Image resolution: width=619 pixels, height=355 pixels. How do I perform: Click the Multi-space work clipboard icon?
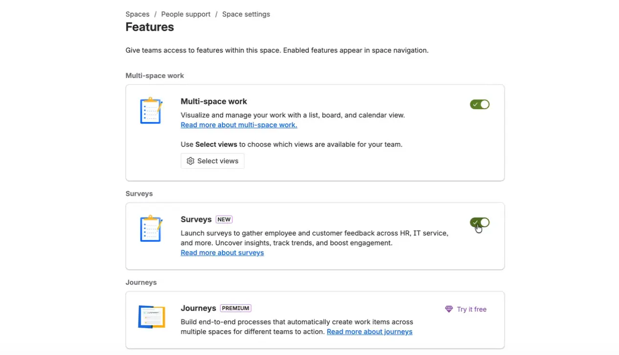click(x=150, y=110)
